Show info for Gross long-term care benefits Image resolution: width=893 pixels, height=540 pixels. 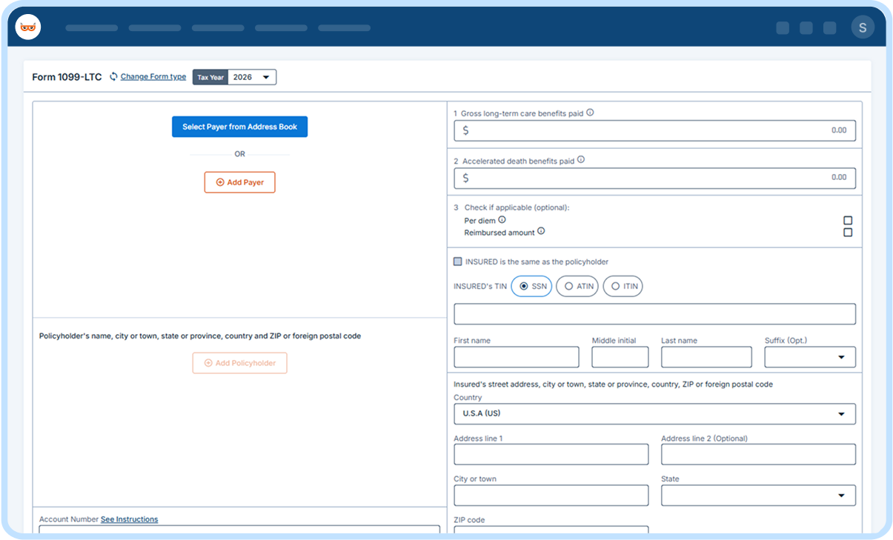point(590,113)
